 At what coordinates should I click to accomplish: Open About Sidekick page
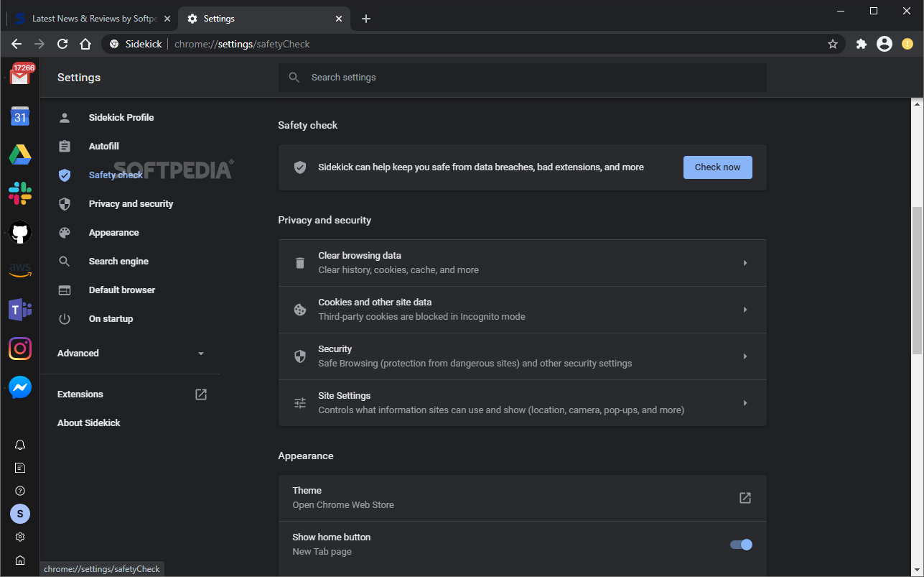(89, 423)
